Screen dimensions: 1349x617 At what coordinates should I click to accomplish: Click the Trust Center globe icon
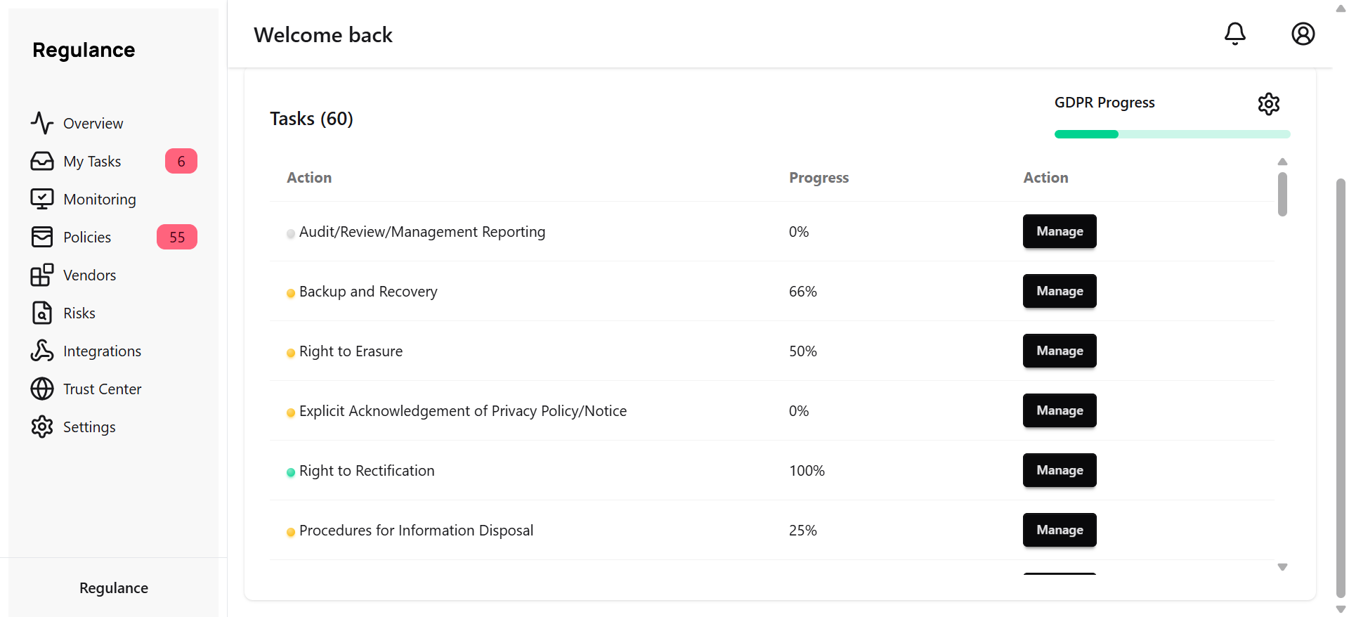point(42,389)
